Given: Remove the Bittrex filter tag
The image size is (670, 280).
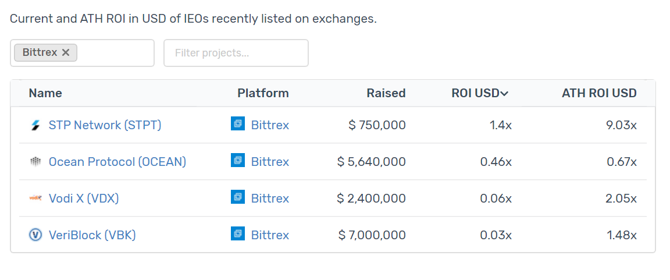Looking at the screenshot, I should coord(66,52).
